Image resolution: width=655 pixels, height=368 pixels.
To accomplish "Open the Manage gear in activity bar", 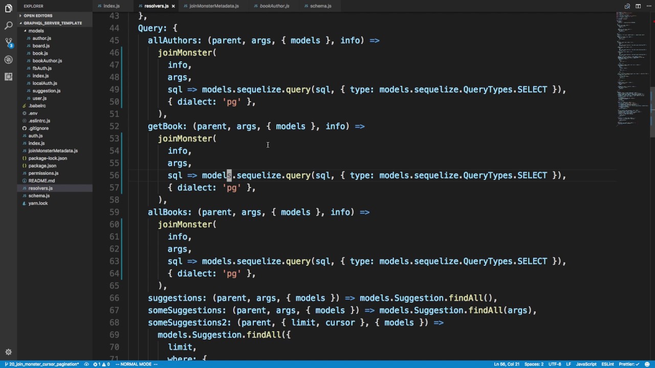I will click(8, 352).
